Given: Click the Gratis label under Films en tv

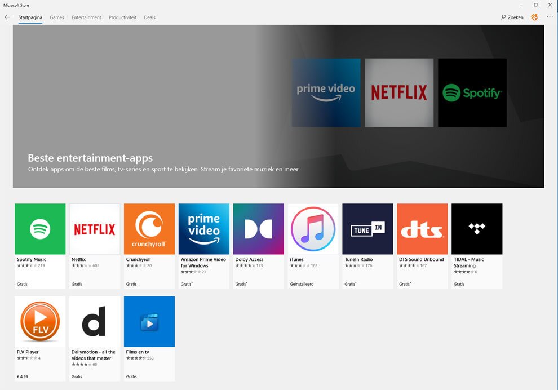Looking at the screenshot, I should click(131, 376).
